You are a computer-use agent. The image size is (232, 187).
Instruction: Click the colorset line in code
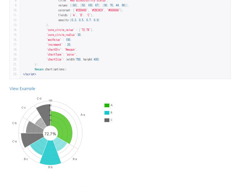pyautogui.click(x=91, y=10)
